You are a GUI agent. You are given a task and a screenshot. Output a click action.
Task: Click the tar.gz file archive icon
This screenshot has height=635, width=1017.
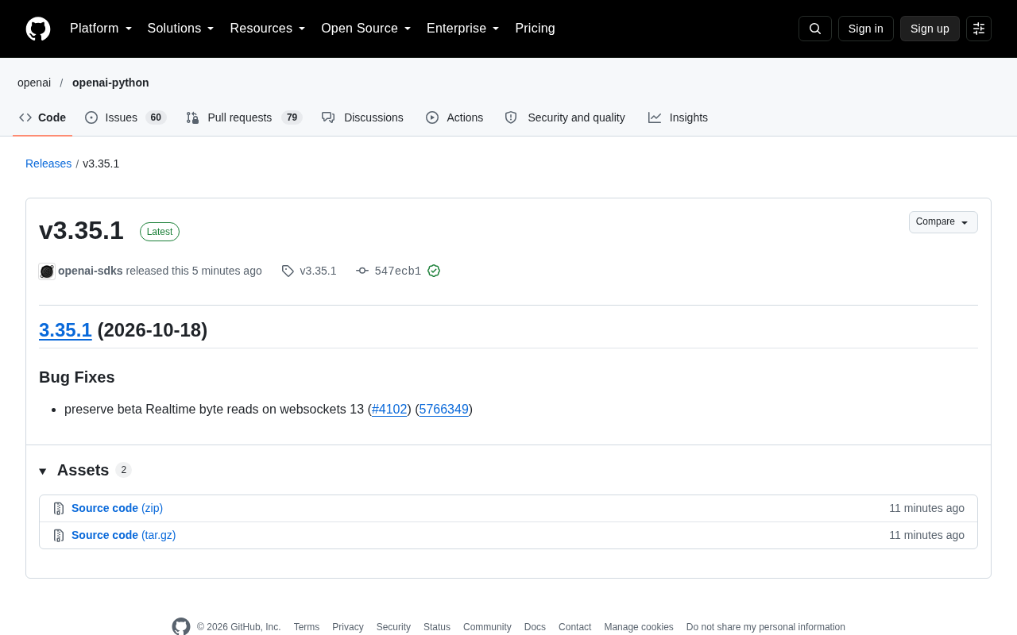click(59, 536)
